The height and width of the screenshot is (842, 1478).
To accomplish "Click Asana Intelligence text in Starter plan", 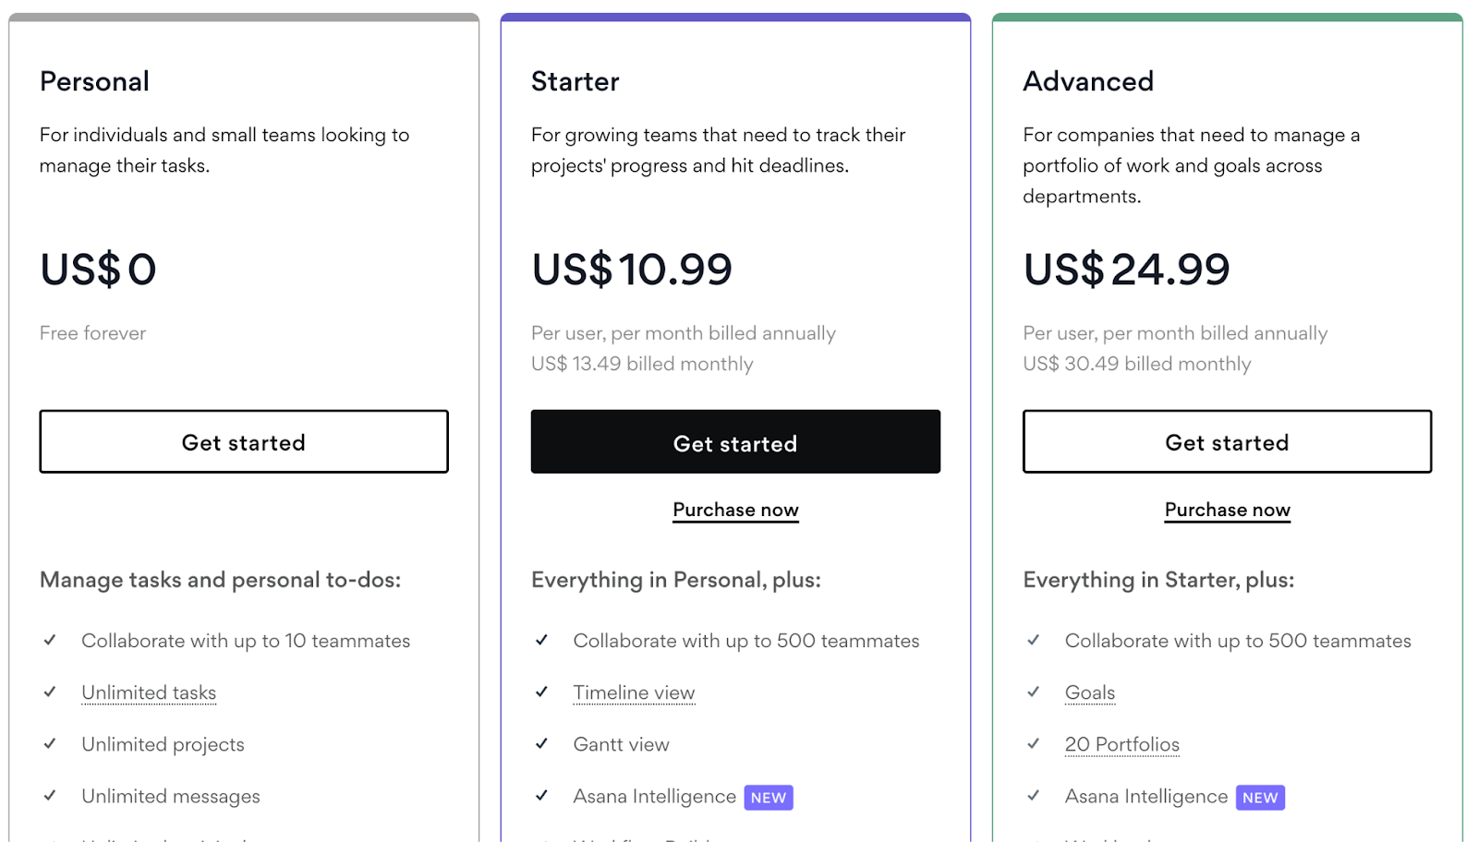I will [654, 796].
